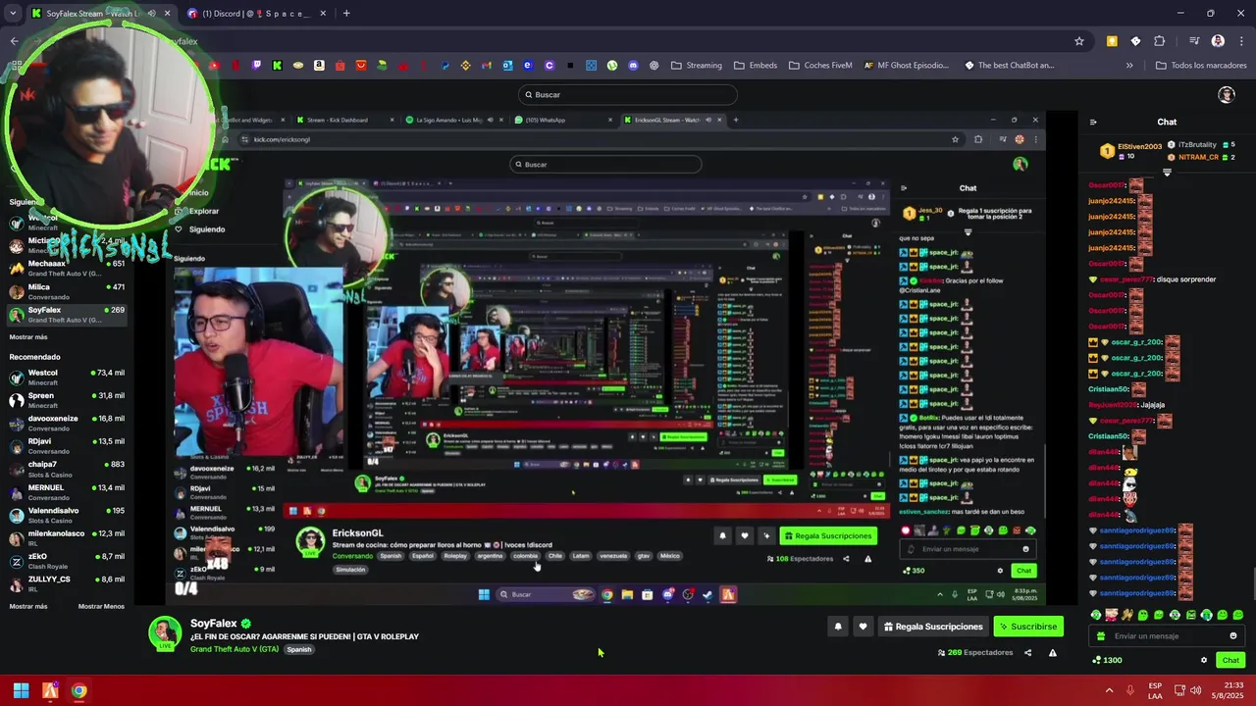Click the SoyFalex channel avatar below the stream
The width and height of the screenshot is (1256, 706).
point(165,632)
